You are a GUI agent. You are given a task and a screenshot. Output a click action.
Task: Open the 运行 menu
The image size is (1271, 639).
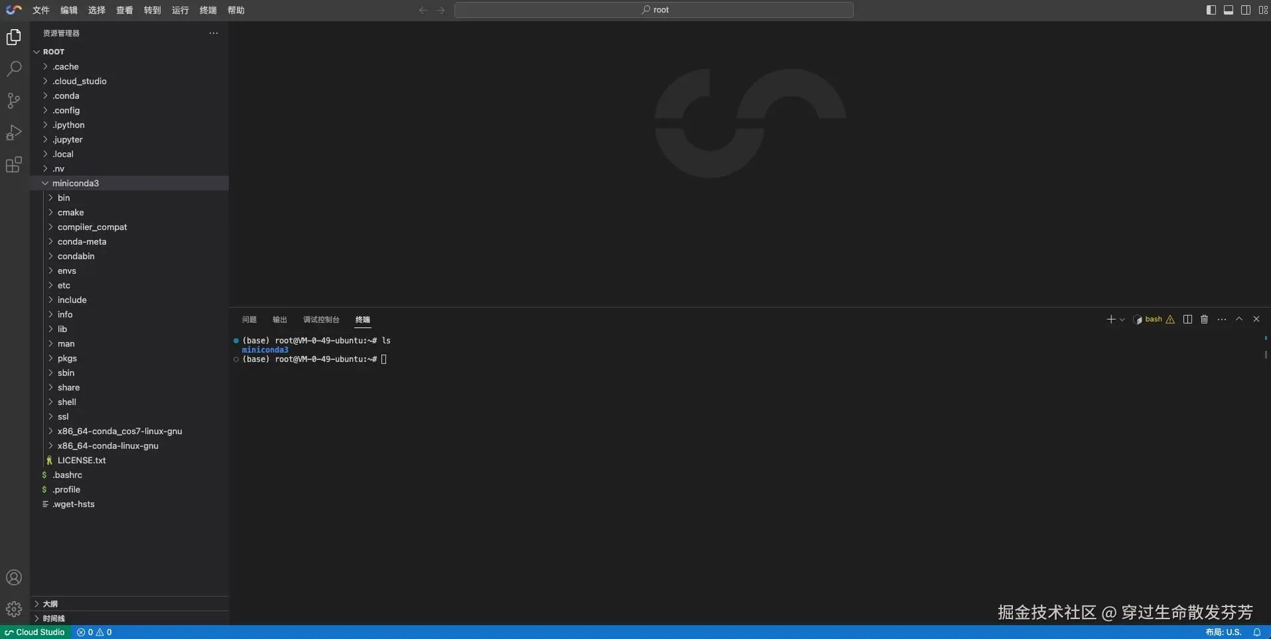coord(180,10)
